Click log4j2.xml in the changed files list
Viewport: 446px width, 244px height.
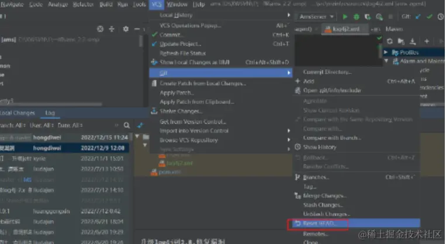pyautogui.click(x=179, y=163)
